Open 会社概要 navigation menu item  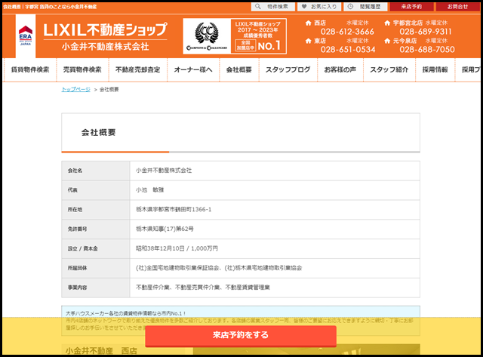pyautogui.click(x=239, y=70)
